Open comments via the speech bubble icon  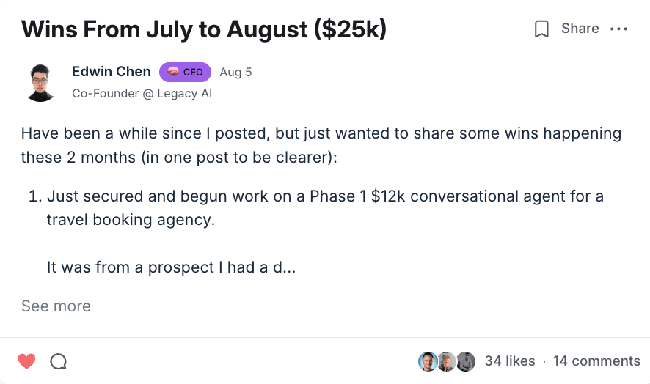pyautogui.click(x=59, y=361)
